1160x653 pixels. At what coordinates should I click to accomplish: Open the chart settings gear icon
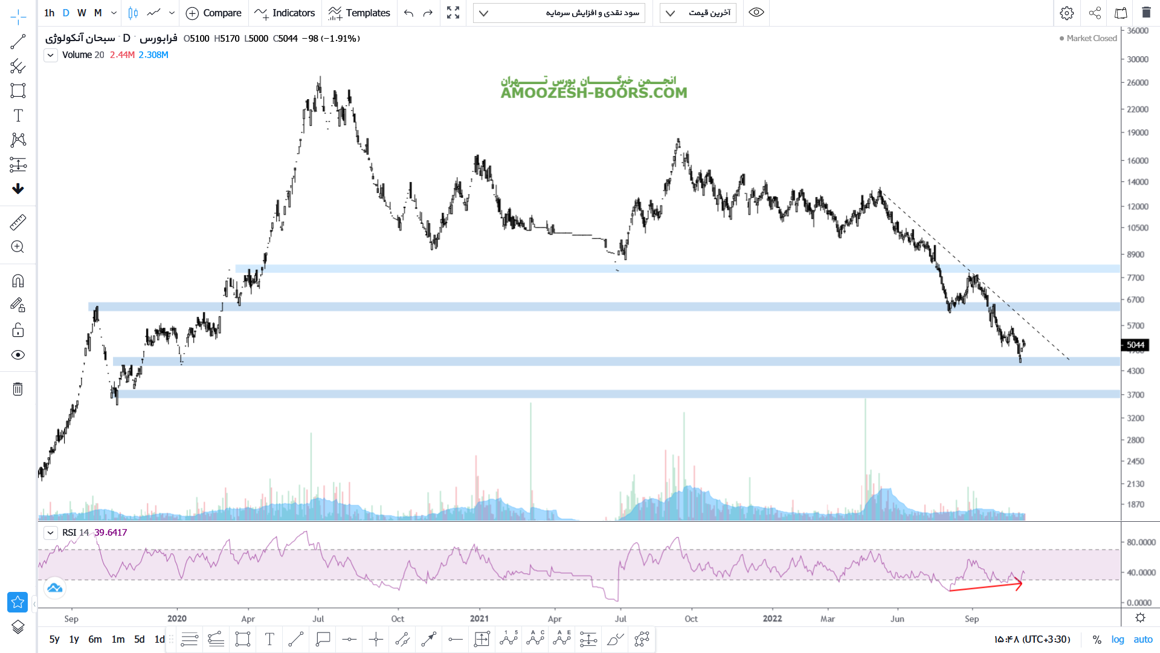click(1067, 13)
